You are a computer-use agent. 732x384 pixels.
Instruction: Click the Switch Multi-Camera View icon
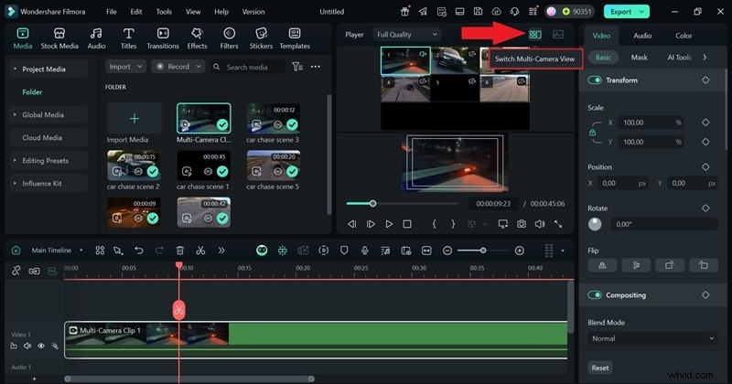(535, 35)
